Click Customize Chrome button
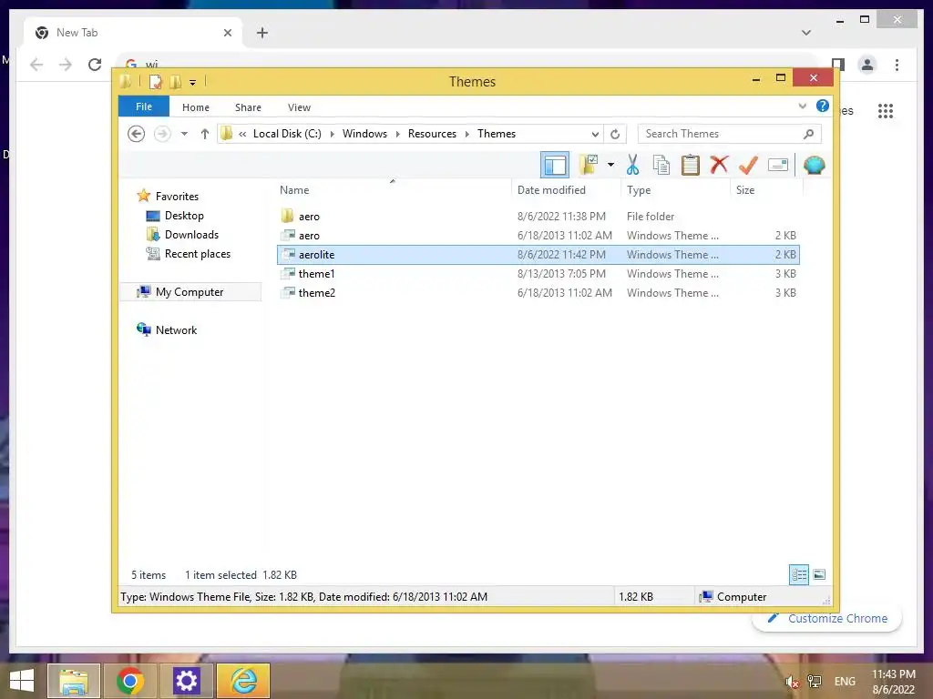The height and width of the screenshot is (699, 933). click(827, 618)
